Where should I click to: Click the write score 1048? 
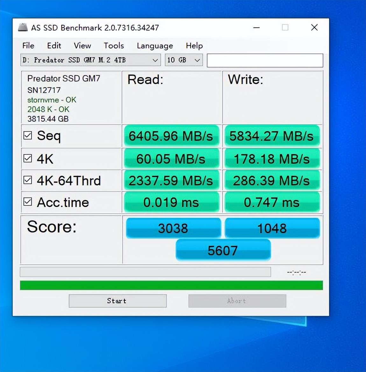[x=272, y=228]
